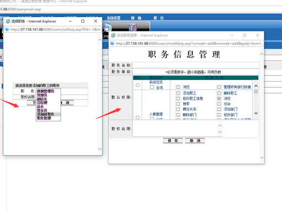Uncheck the checked 浏览 box beside 修改职工信息
Viewport: 282px width, 212px height.
[x=219, y=98]
